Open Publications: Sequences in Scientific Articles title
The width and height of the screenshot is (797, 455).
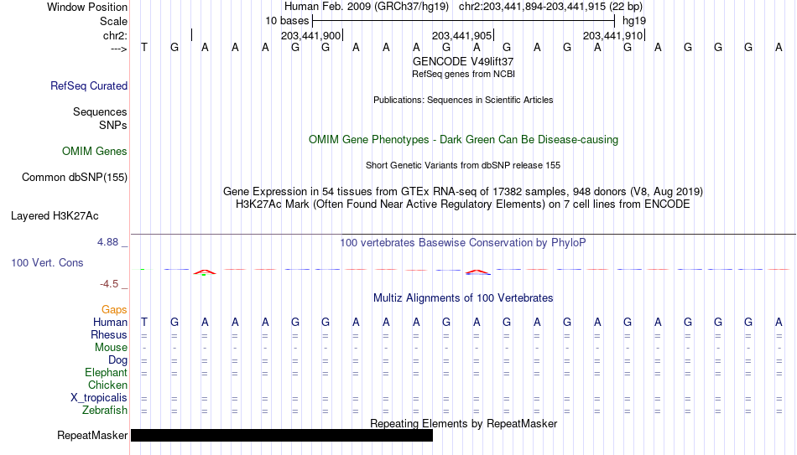click(463, 100)
